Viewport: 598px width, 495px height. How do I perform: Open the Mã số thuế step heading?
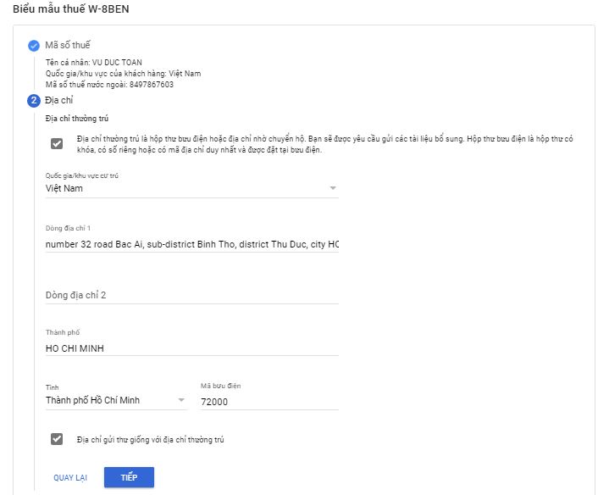[68, 45]
